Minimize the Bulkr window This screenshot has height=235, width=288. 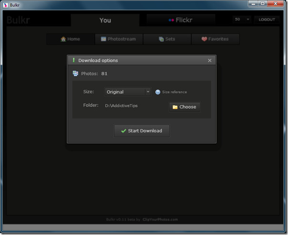254,4
